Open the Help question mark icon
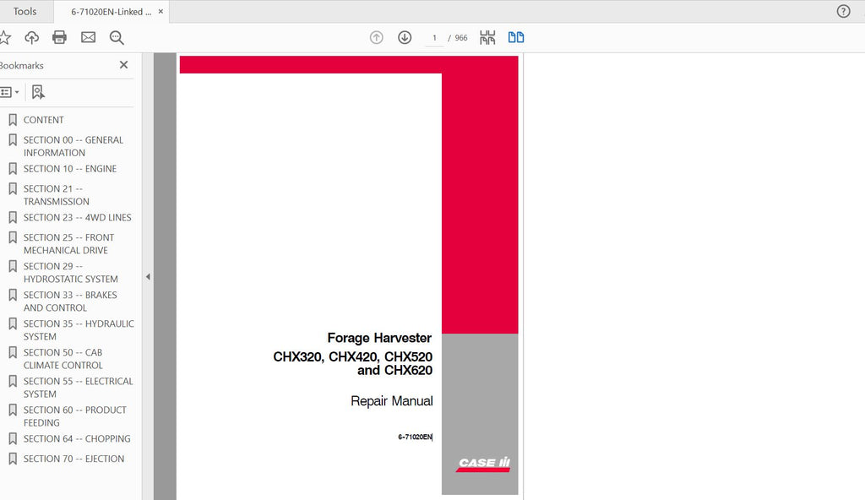Image resolution: width=865 pixels, height=500 pixels. point(843,12)
